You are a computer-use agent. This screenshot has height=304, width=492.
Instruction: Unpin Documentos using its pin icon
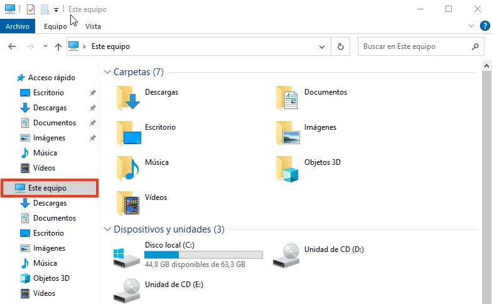coord(93,123)
